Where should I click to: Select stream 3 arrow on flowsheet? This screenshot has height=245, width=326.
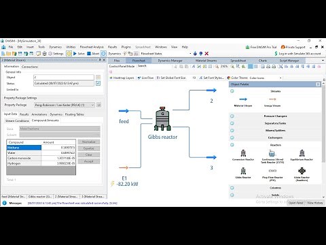[211, 157]
